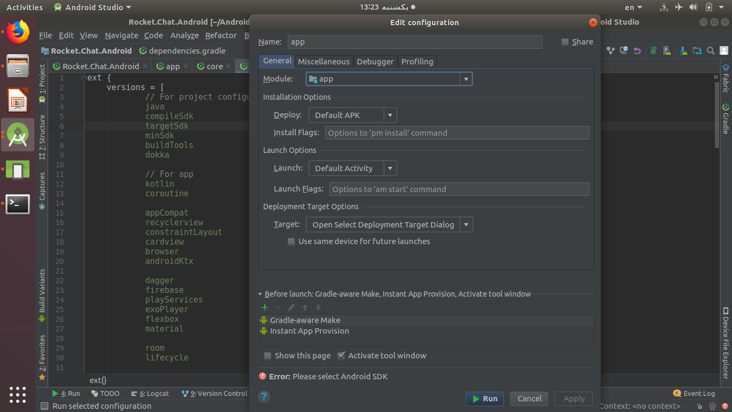Open the Fabric tool window strip
This screenshot has height=412, width=732.
726,78
